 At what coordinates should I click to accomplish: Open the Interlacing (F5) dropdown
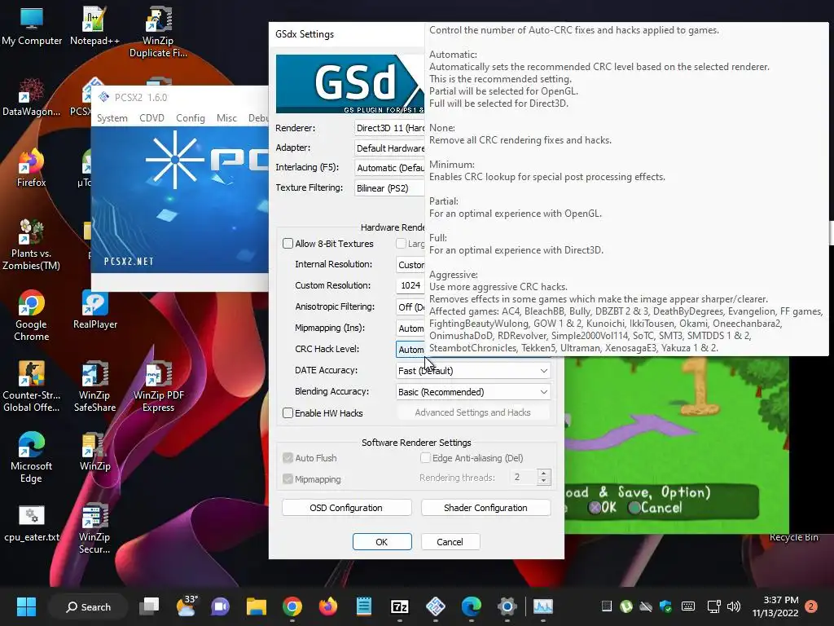[x=389, y=168]
